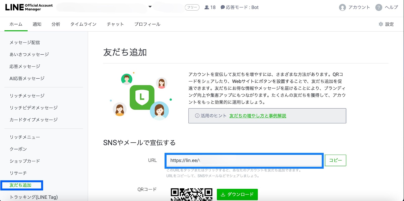Open リサーチ in the sidebar
404x201 pixels.
[18, 173]
